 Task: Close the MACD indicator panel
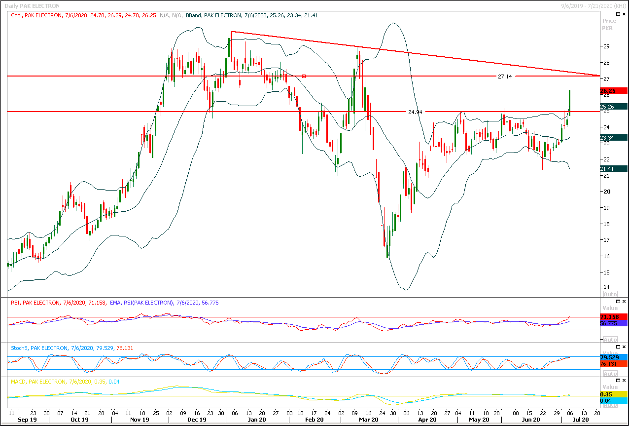coord(624,381)
